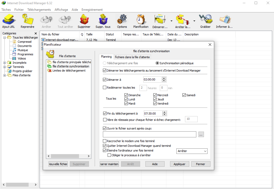
Task: Enable the Redémarrer toutes les checkbox
Action: click(104, 88)
